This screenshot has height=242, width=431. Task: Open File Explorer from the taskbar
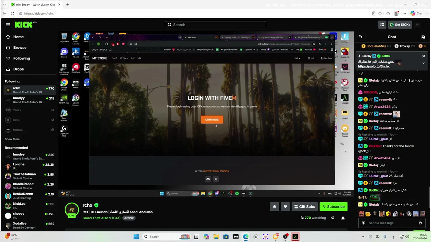coord(215,237)
